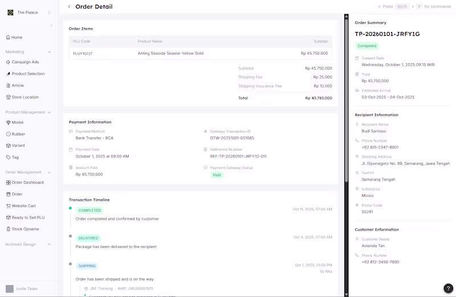
Task: Click Created Date calendar icon
Action: (x=357, y=58)
